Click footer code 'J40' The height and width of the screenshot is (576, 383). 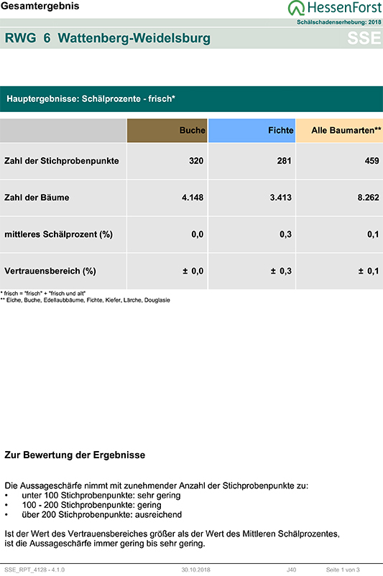pos(292,570)
